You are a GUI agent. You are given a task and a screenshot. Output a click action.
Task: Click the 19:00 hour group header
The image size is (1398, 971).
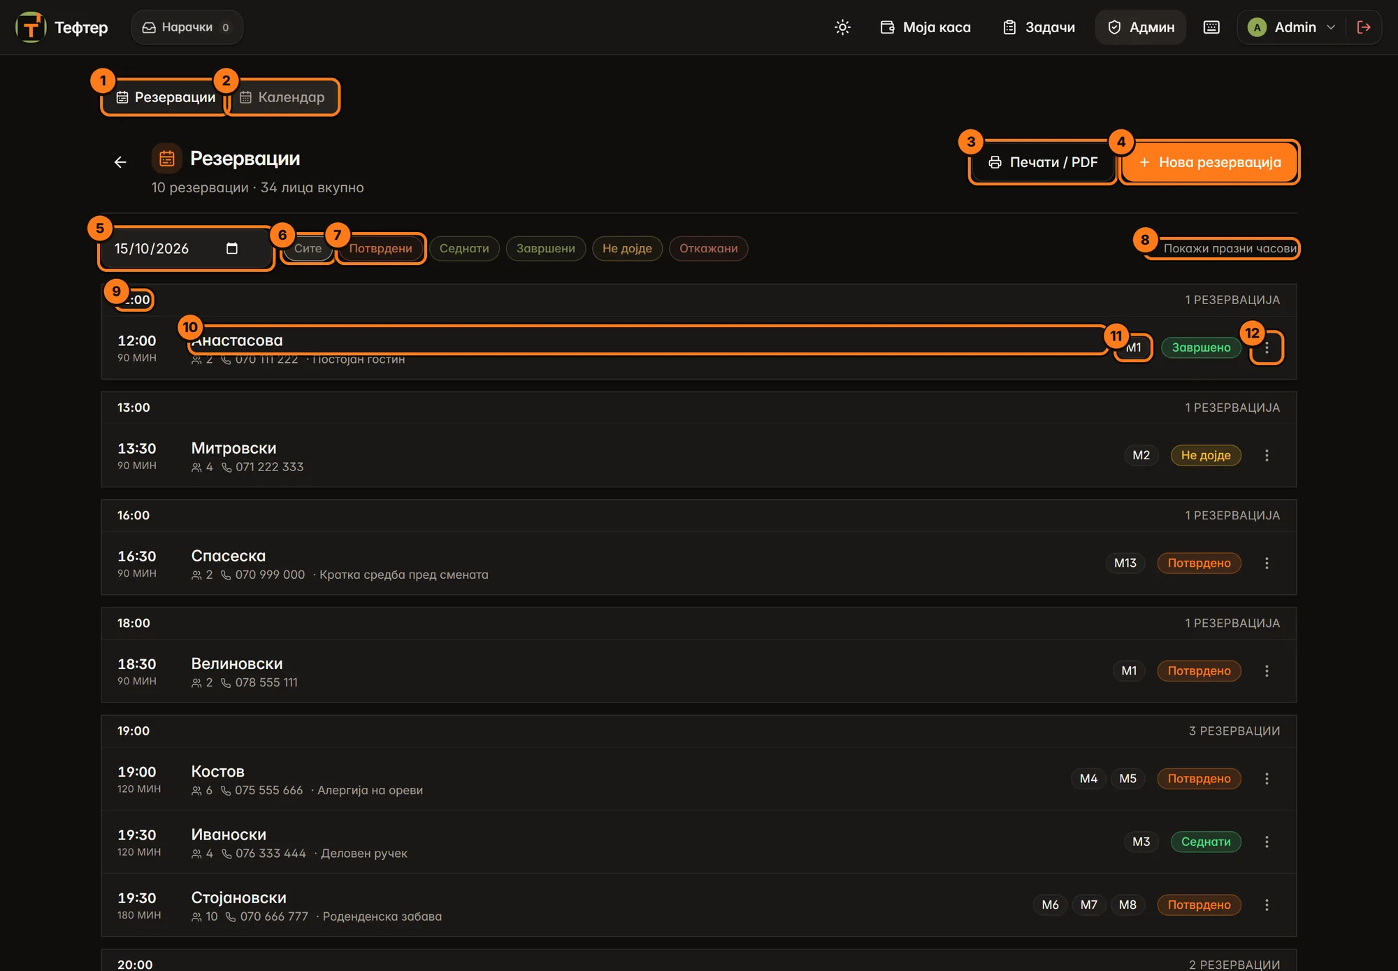(699, 731)
